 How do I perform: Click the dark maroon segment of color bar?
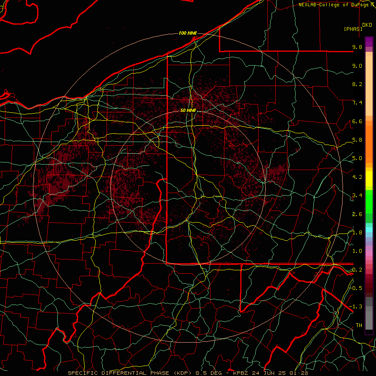click(369, 285)
